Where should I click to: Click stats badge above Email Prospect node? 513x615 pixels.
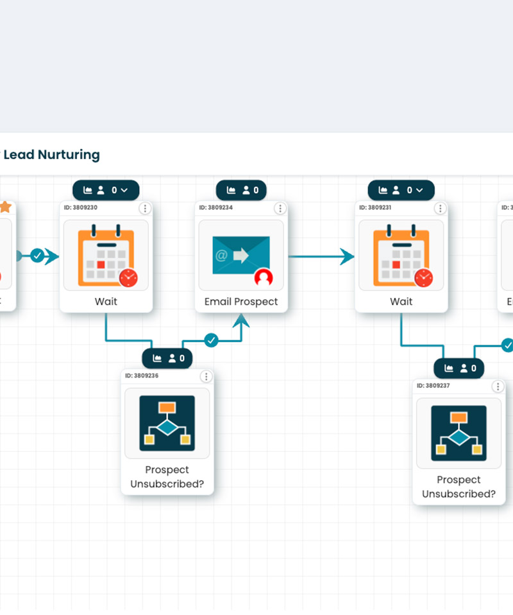pyautogui.click(x=241, y=190)
